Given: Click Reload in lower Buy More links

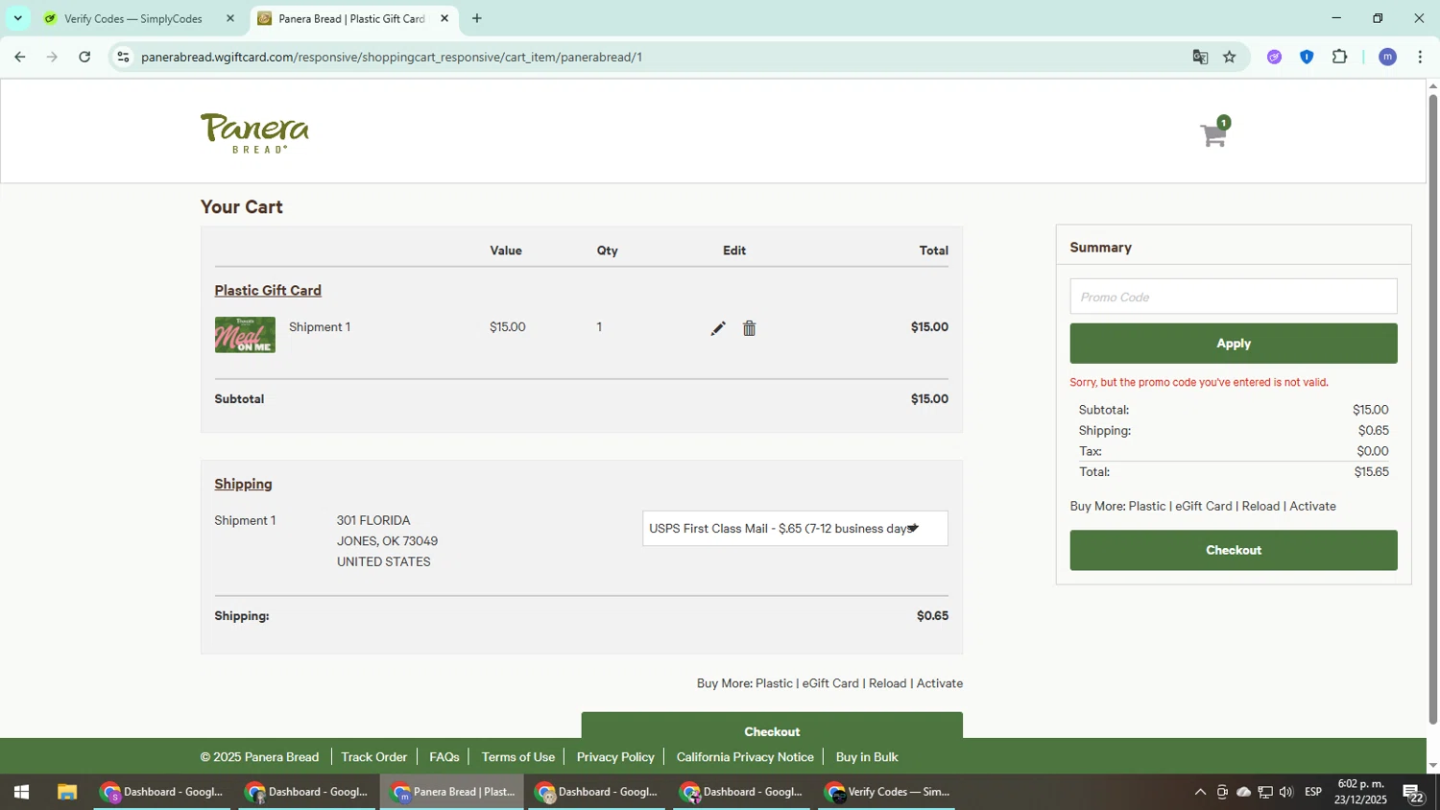Looking at the screenshot, I should click(887, 683).
